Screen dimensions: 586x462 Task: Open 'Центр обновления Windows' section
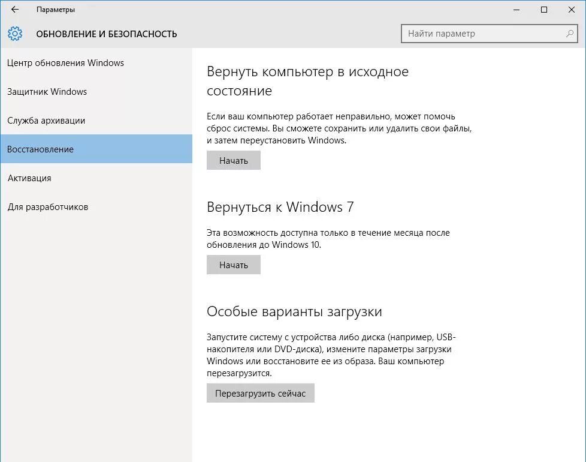[x=96, y=63]
